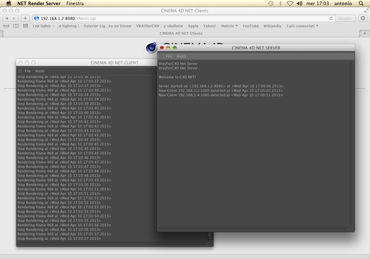Open the Reading List glasses icon
Image resolution: width=370 pixels, height=259 pixels.
(6, 26)
